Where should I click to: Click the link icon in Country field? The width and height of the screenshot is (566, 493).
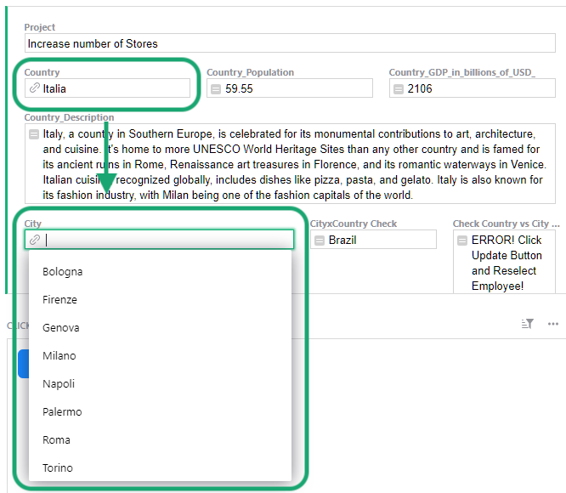(x=35, y=88)
